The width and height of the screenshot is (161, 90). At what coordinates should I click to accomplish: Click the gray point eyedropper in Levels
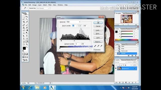coord(98,46)
